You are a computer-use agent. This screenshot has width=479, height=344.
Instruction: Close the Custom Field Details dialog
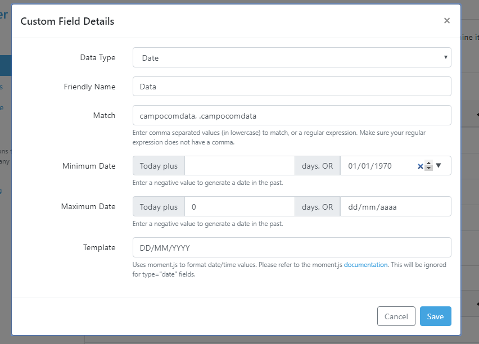[446, 21]
